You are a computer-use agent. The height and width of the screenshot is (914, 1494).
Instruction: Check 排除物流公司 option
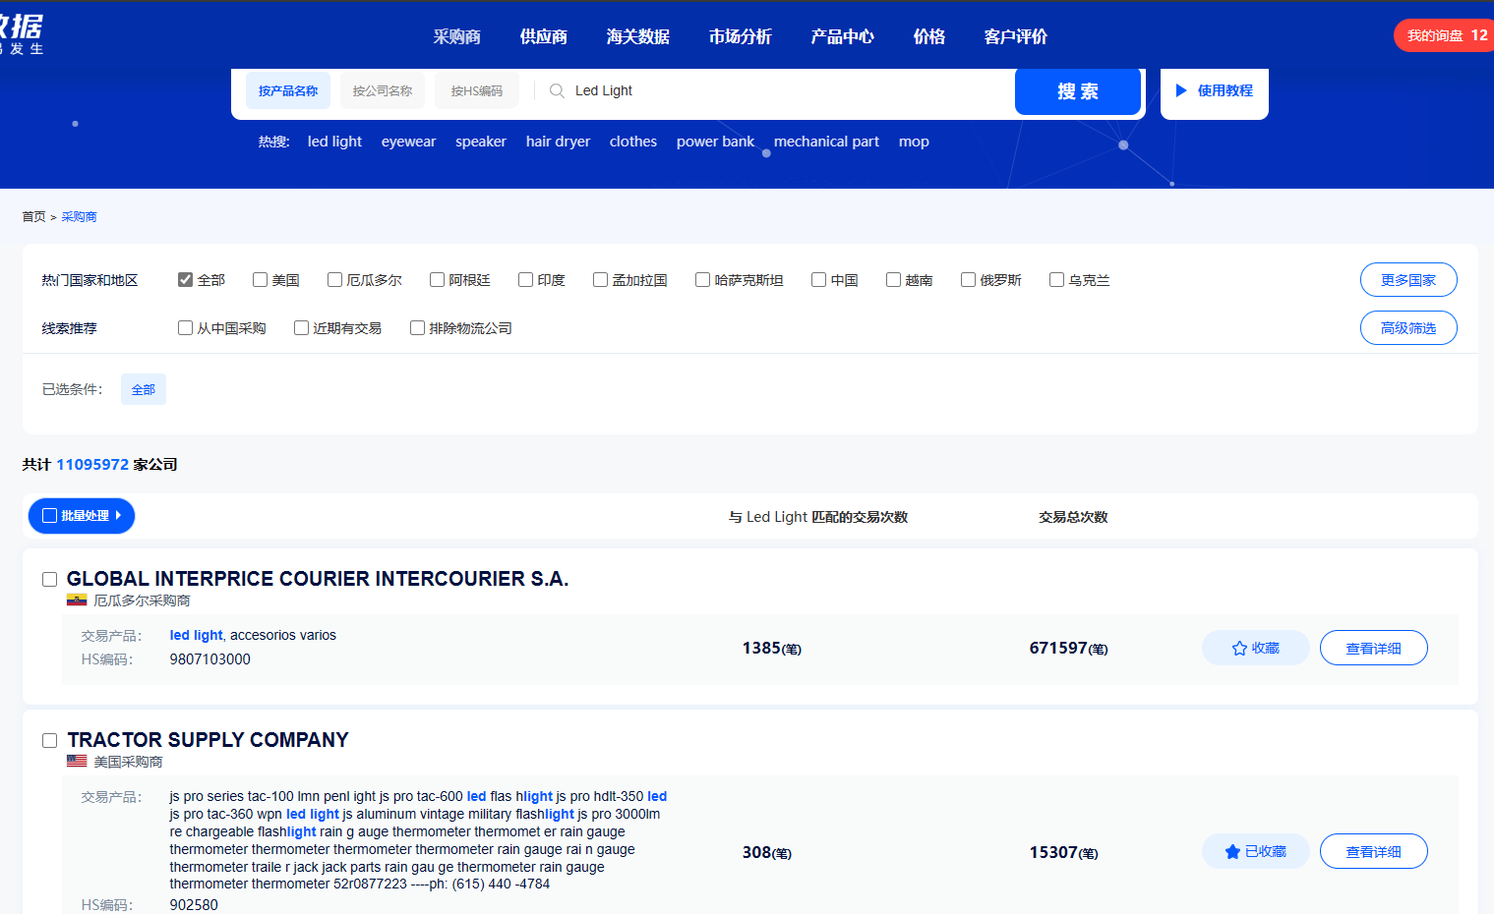pos(417,328)
